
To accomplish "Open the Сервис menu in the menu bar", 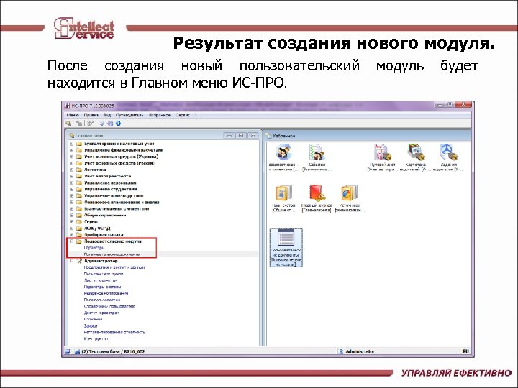I will coord(183,115).
